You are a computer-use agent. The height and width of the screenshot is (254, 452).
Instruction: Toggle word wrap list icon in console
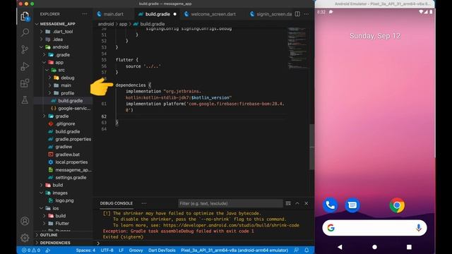(288, 203)
